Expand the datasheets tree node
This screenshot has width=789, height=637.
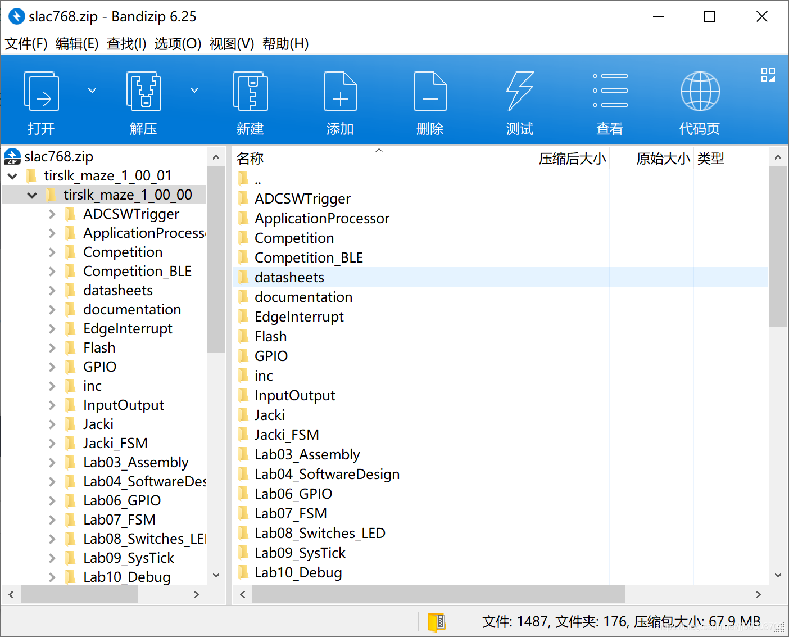click(x=52, y=291)
